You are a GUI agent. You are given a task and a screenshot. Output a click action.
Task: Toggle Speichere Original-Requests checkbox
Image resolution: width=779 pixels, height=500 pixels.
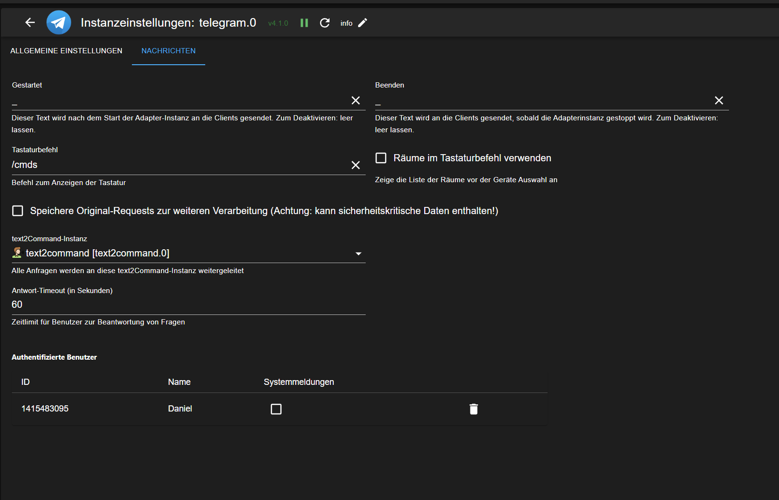click(x=18, y=211)
